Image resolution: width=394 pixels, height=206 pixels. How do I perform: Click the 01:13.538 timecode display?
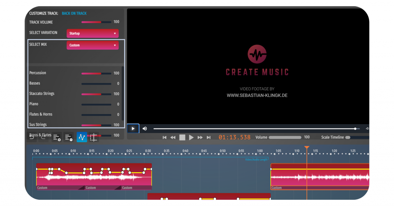point(234,137)
